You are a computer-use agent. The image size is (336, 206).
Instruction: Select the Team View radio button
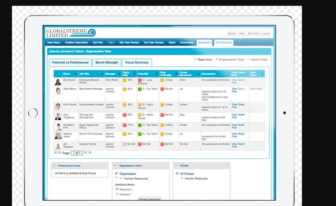(195, 59)
